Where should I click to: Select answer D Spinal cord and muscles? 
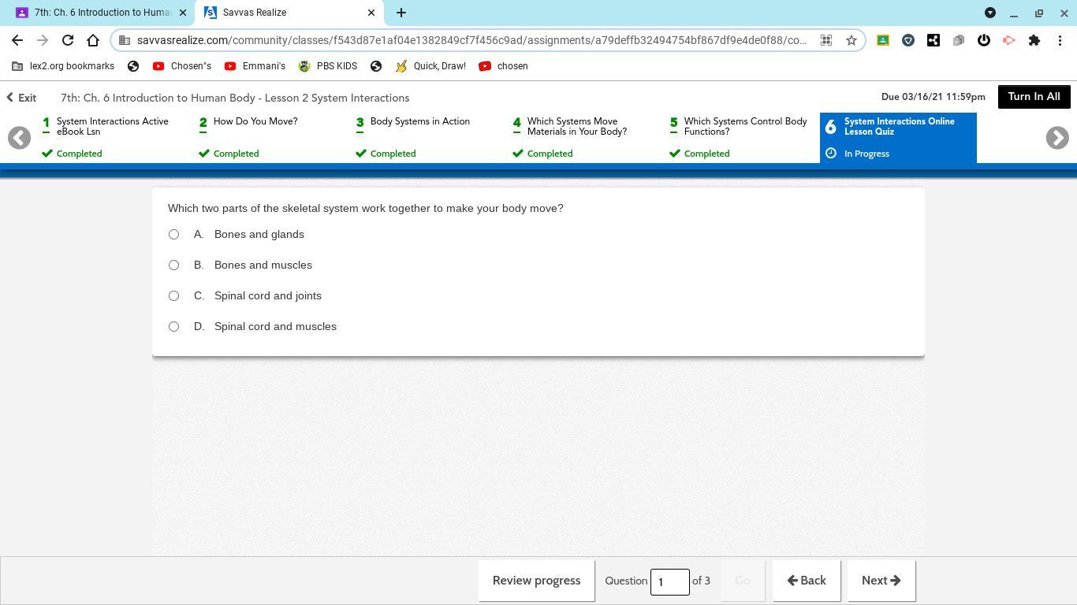[x=173, y=326]
